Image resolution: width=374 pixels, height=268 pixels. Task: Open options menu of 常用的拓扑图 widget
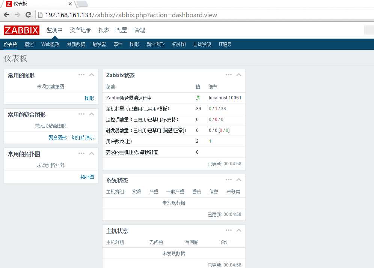pyautogui.click(x=81, y=153)
